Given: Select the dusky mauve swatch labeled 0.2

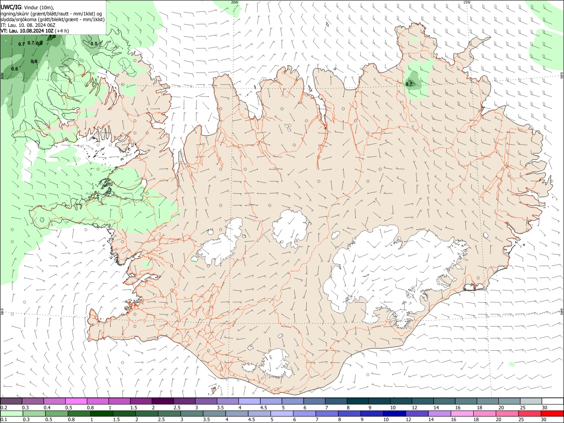Looking at the screenshot, I should [11, 401].
